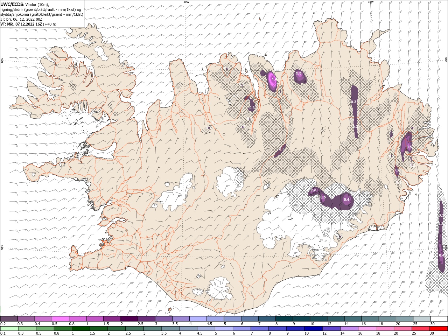This screenshot has height=336, width=448.
Task: Click darkest purple snow swatch between 2 and 2.5
Action: point(129,319)
